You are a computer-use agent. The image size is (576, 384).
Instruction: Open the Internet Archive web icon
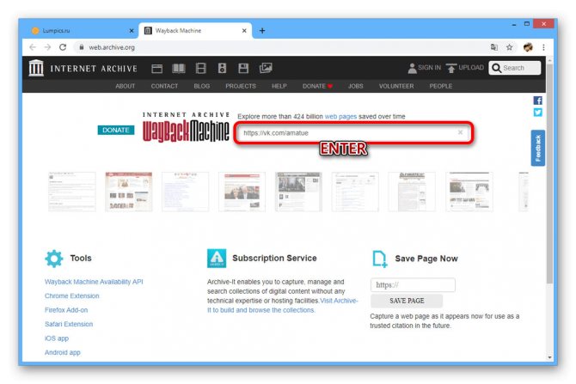pyautogui.click(x=156, y=68)
